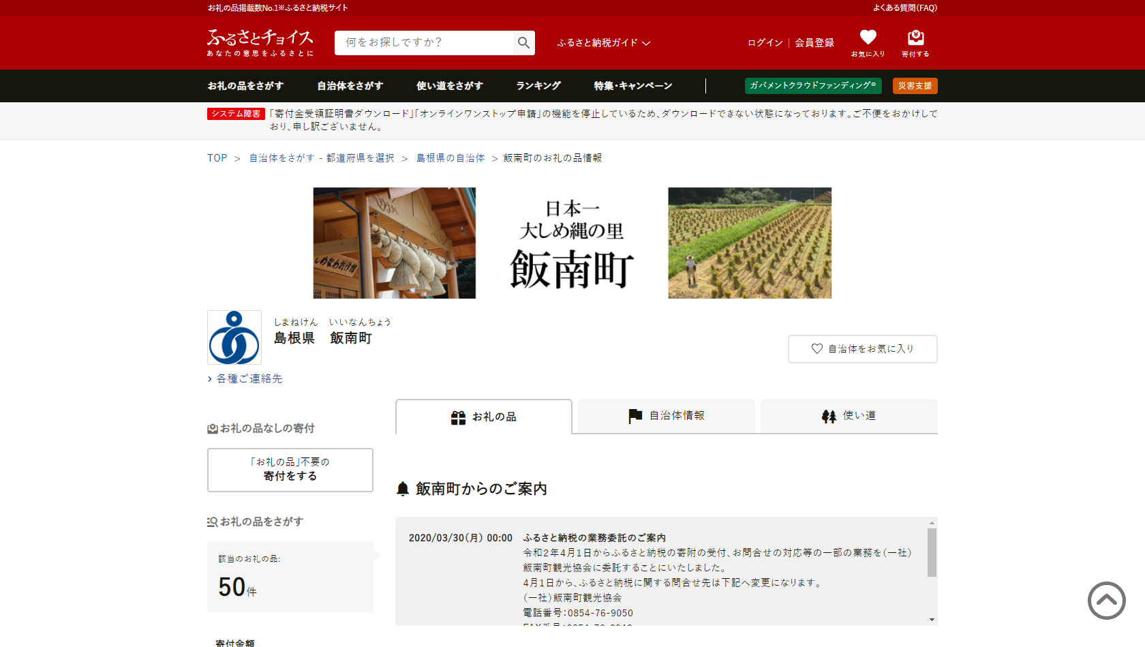Click the Iinan town emblem image

click(x=234, y=337)
